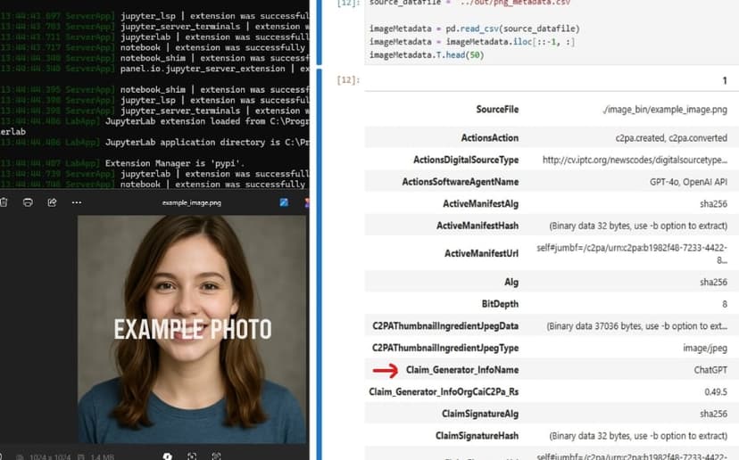
Task: Click the Claim_Generator_InfoName row label
Action: [x=462, y=370]
